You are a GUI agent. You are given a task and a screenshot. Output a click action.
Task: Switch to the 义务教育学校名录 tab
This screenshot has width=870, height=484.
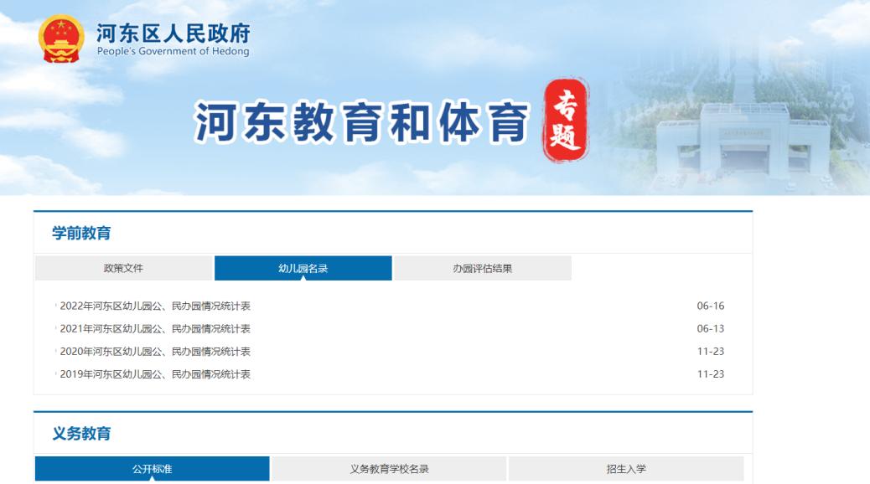[x=389, y=469]
